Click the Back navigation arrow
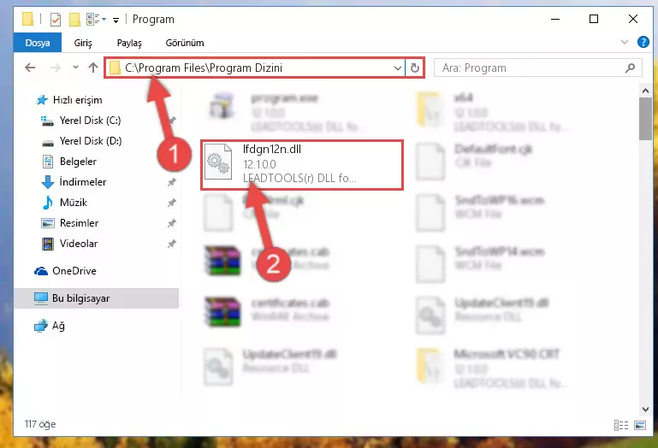The height and width of the screenshot is (448, 658). pos(30,68)
